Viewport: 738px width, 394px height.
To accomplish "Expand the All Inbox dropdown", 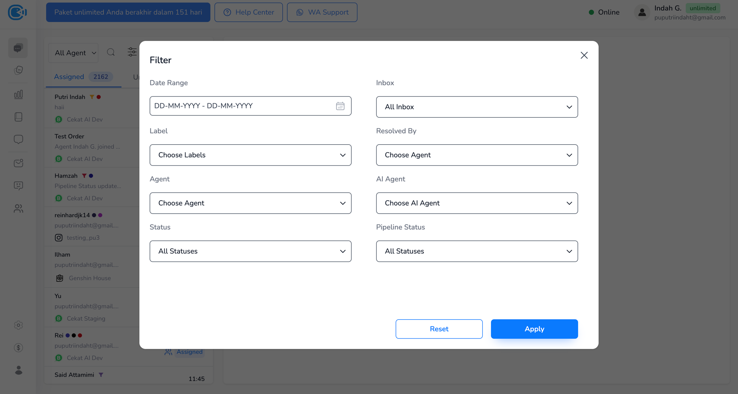I will 477,107.
